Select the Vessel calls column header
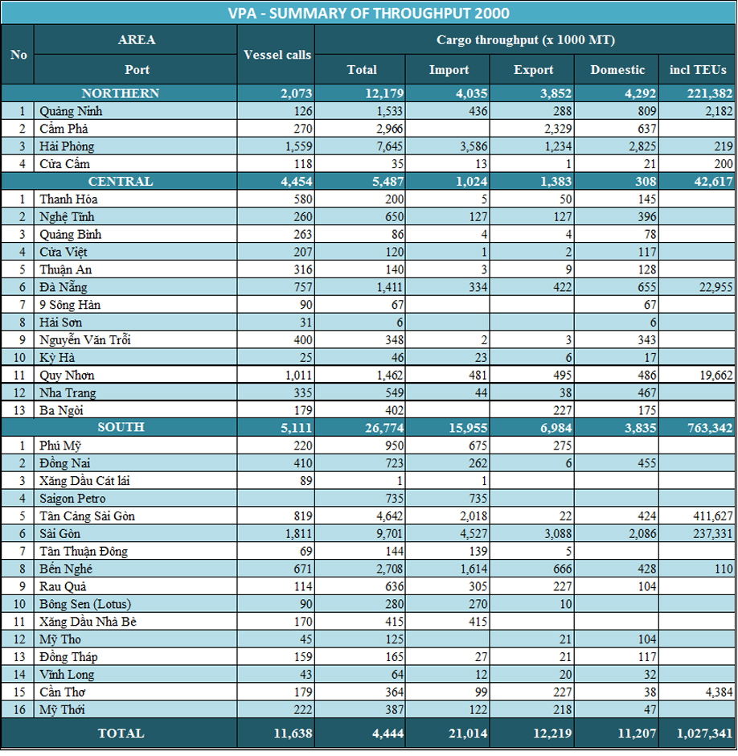The image size is (738, 756). [277, 55]
